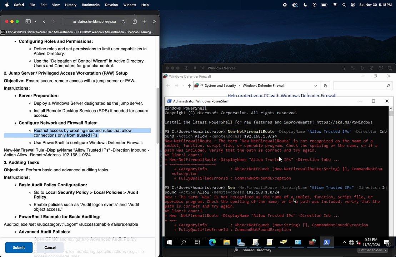Viewport: 396px width, 257px height.
Task: Open recent locations dropdown in Firewall window
Action: pos(183,86)
